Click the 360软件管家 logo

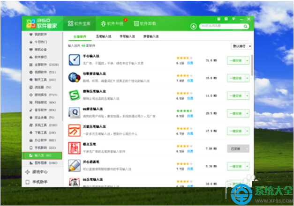tap(42, 23)
